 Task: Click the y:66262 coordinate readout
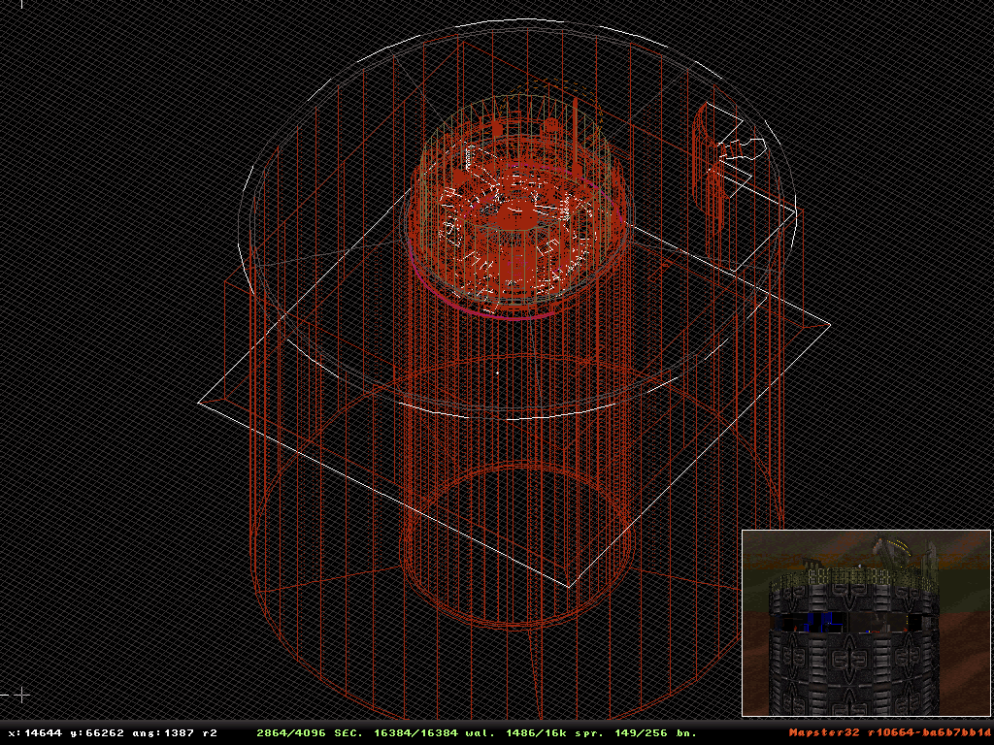coord(97,733)
